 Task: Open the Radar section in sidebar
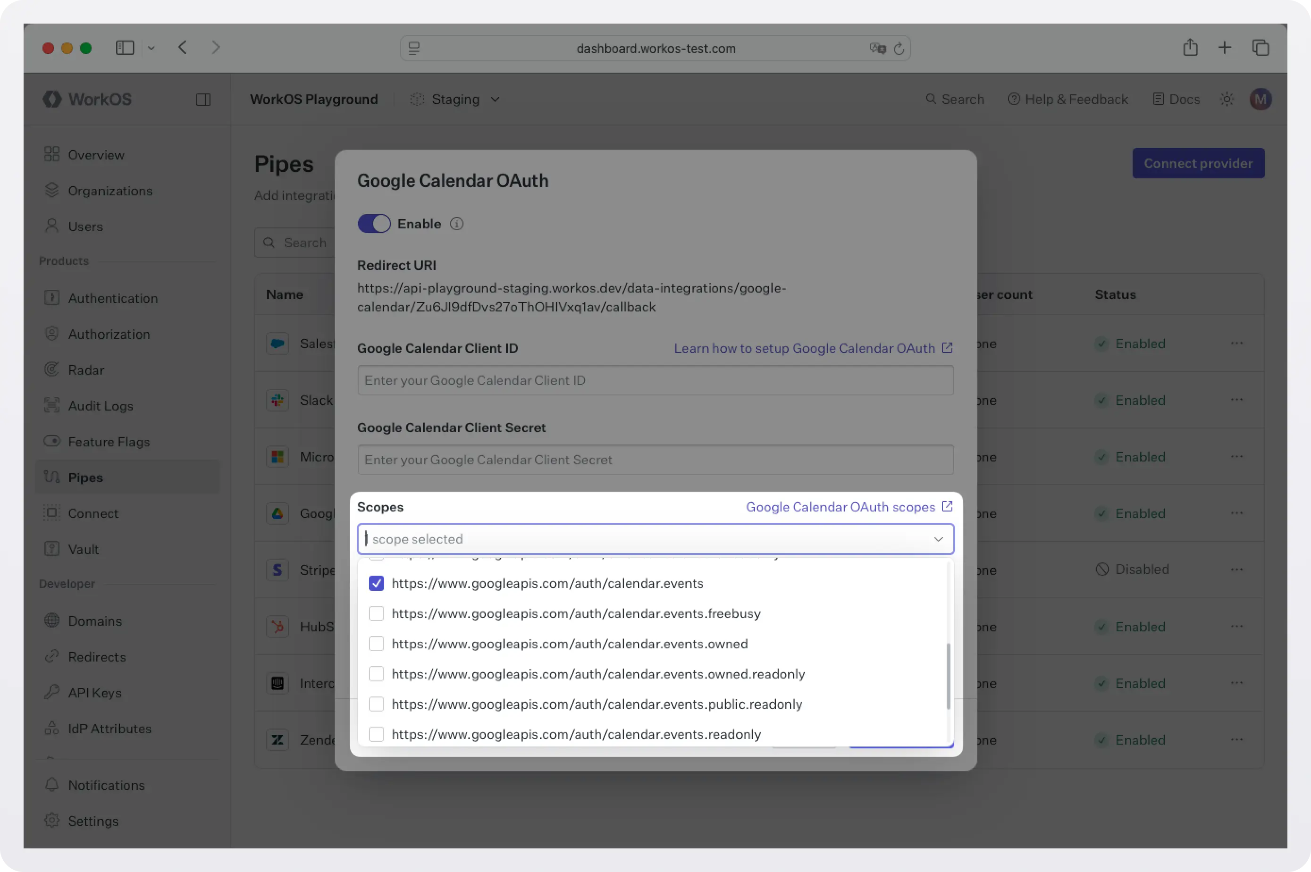[x=86, y=370]
